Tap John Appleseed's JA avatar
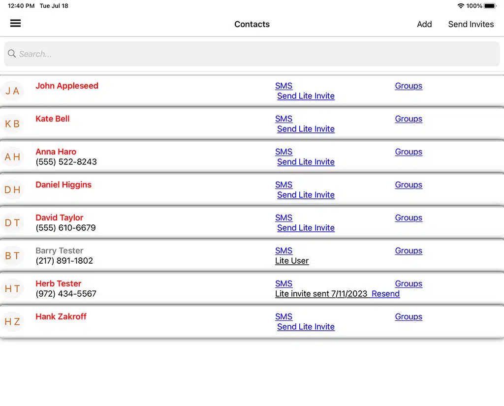504x406 pixels. (x=12, y=91)
